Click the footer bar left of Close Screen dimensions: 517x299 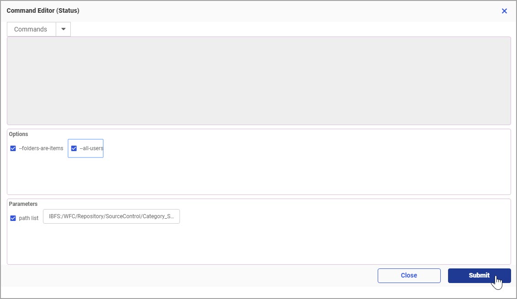click(x=183, y=275)
